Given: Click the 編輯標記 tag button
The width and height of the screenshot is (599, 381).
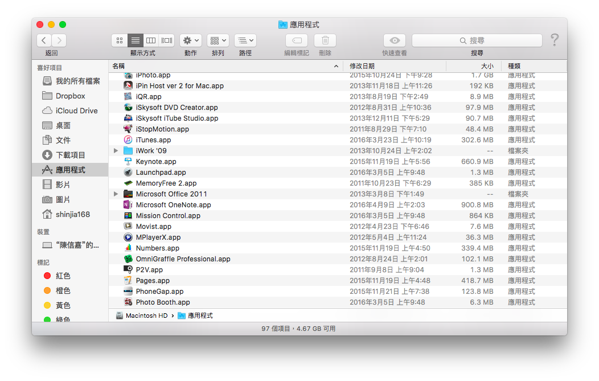Looking at the screenshot, I should click(x=297, y=40).
